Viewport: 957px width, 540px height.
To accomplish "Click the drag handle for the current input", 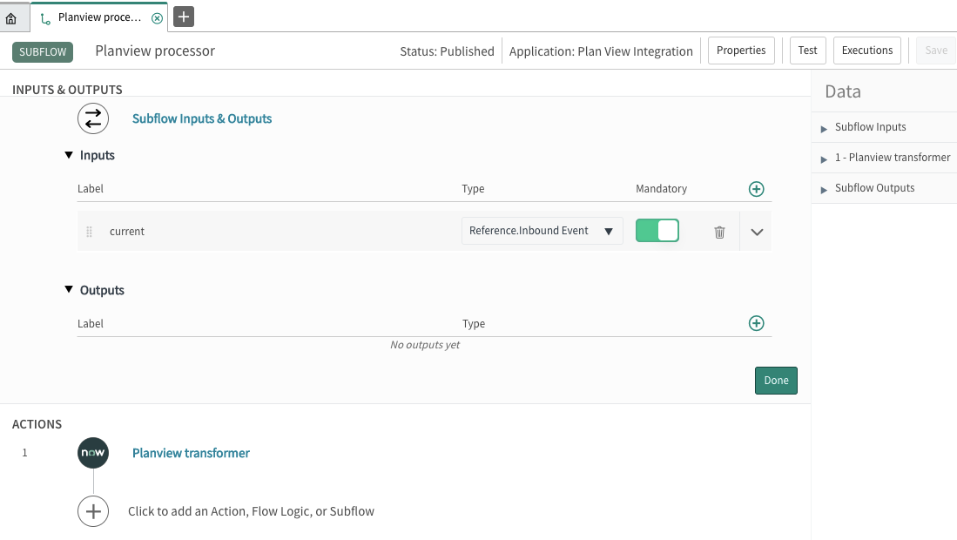I will point(89,232).
